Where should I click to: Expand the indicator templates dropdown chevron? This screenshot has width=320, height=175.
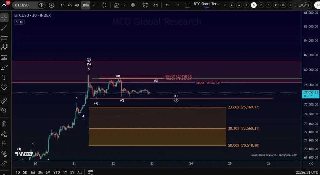pos(125,5)
